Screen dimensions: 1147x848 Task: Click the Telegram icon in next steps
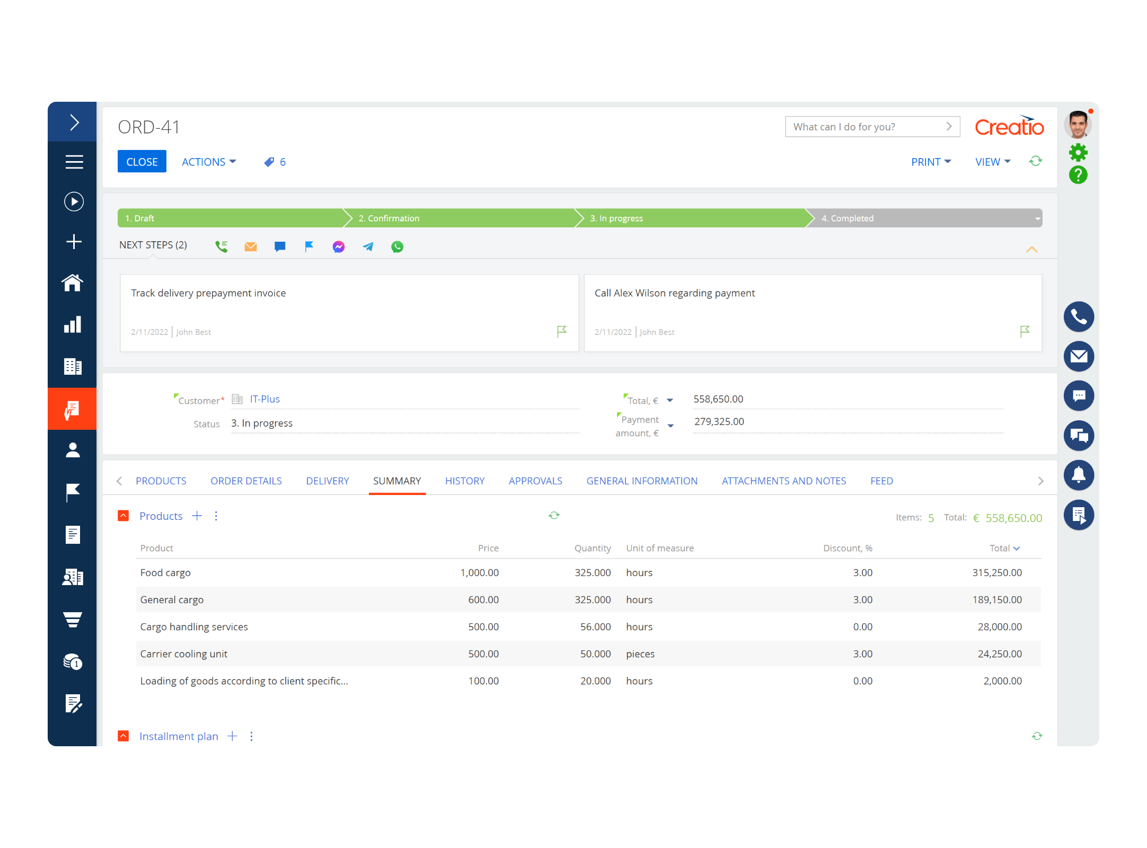click(368, 246)
